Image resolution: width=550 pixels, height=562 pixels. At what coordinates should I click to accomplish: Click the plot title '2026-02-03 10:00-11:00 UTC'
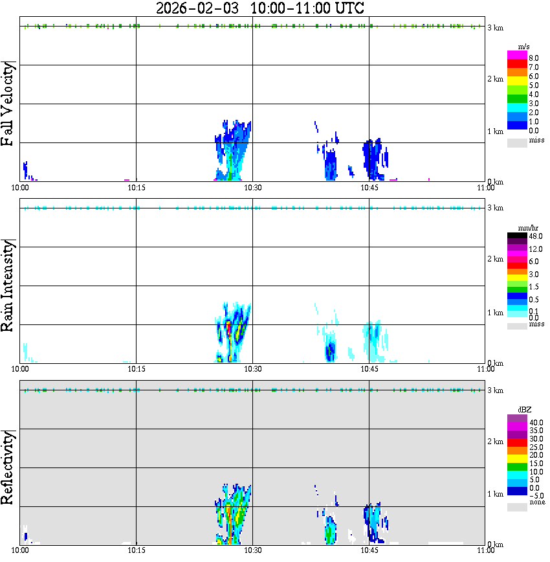259,8
